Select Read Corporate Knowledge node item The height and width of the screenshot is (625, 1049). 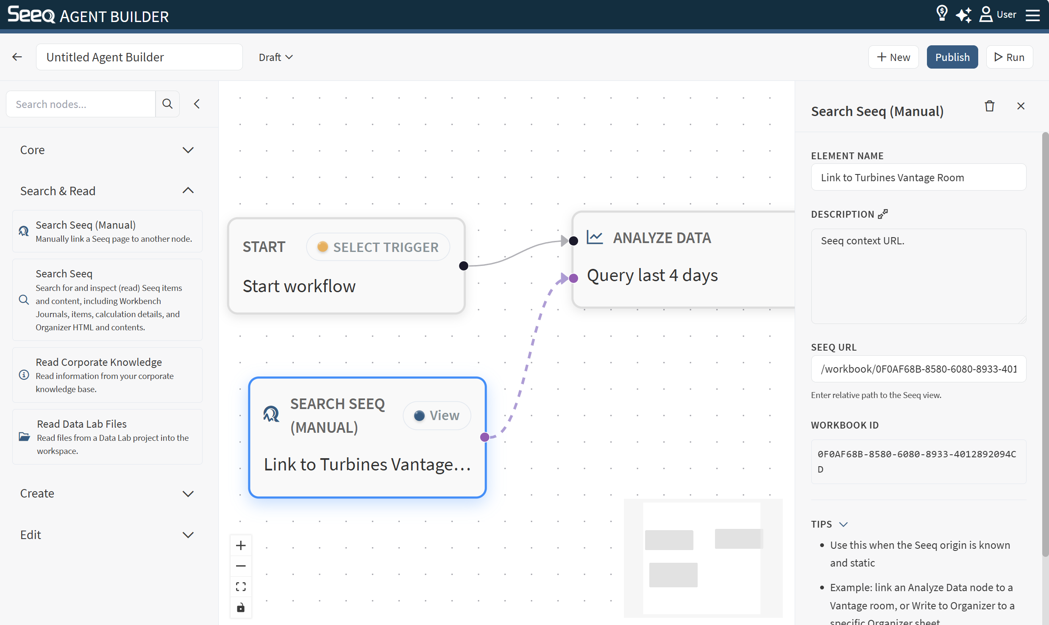[107, 375]
